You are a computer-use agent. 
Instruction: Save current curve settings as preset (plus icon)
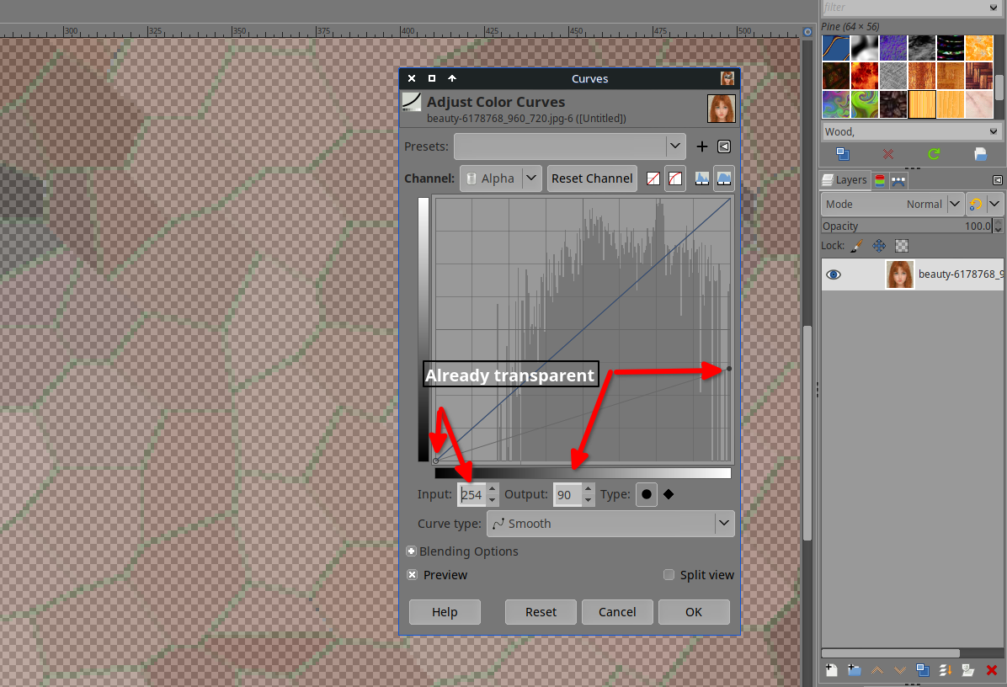[702, 146]
